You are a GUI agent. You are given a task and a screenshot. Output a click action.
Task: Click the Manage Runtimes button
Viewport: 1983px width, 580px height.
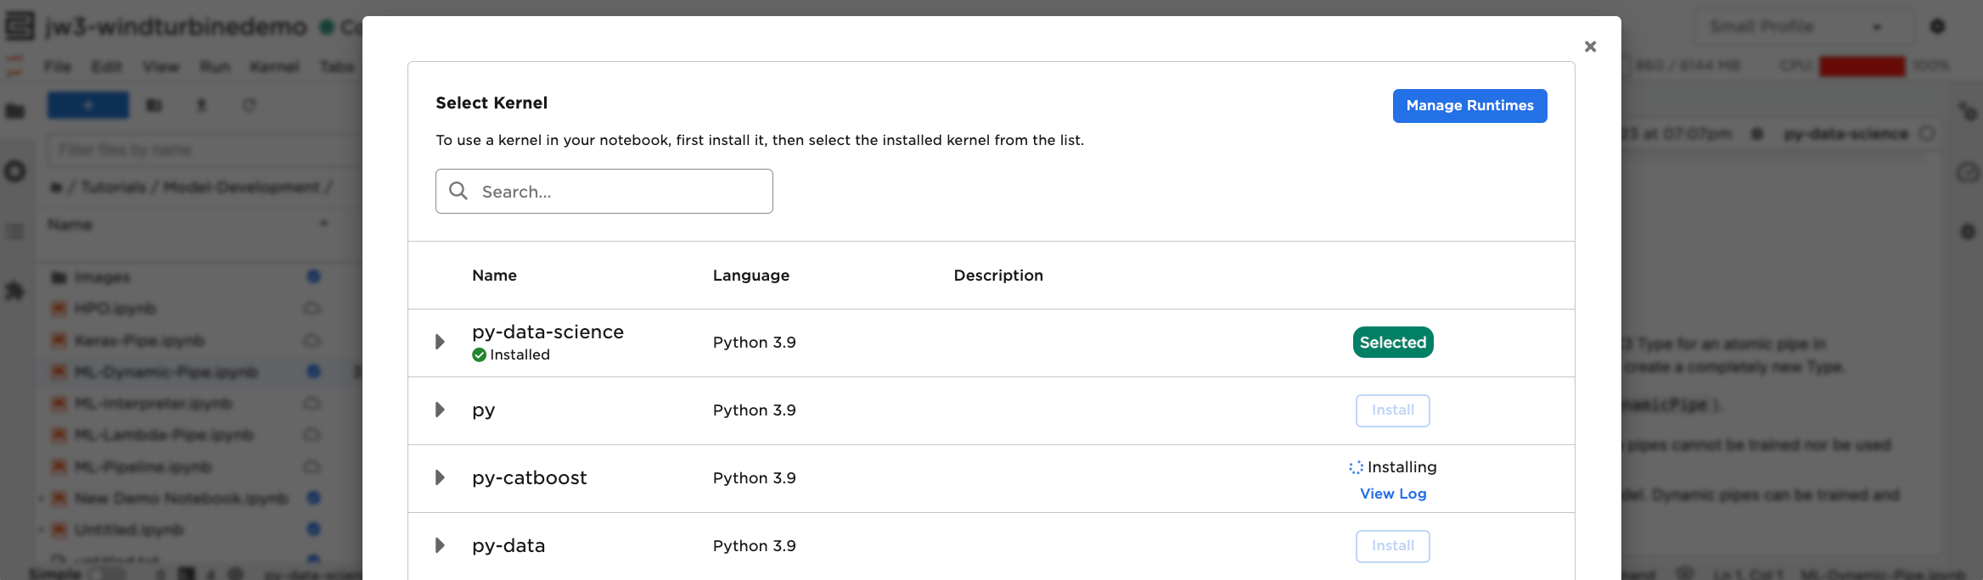(x=1469, y=106)
